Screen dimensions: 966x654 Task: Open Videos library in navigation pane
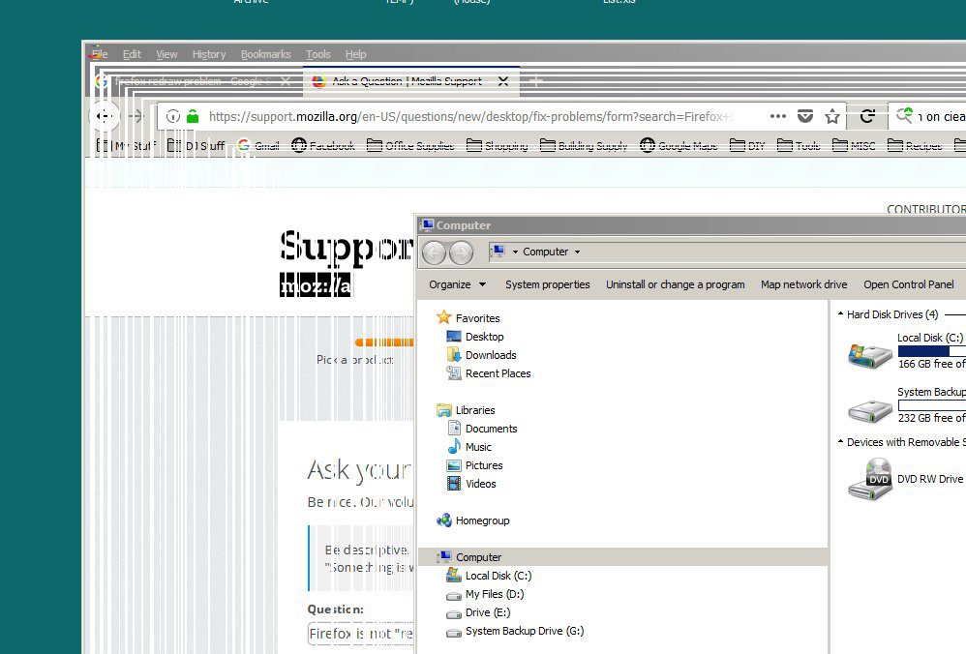click(471, 484)
